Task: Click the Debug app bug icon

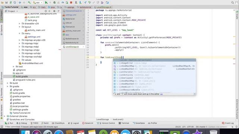Action: [55, 3]
